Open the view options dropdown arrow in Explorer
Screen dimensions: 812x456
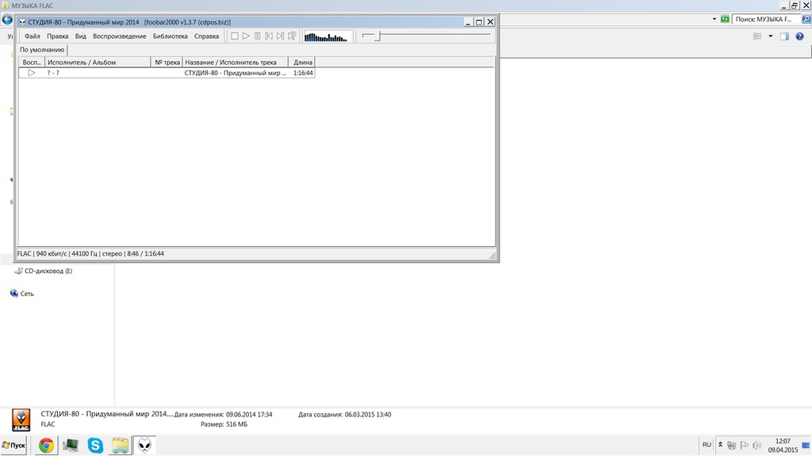(771, 36)
